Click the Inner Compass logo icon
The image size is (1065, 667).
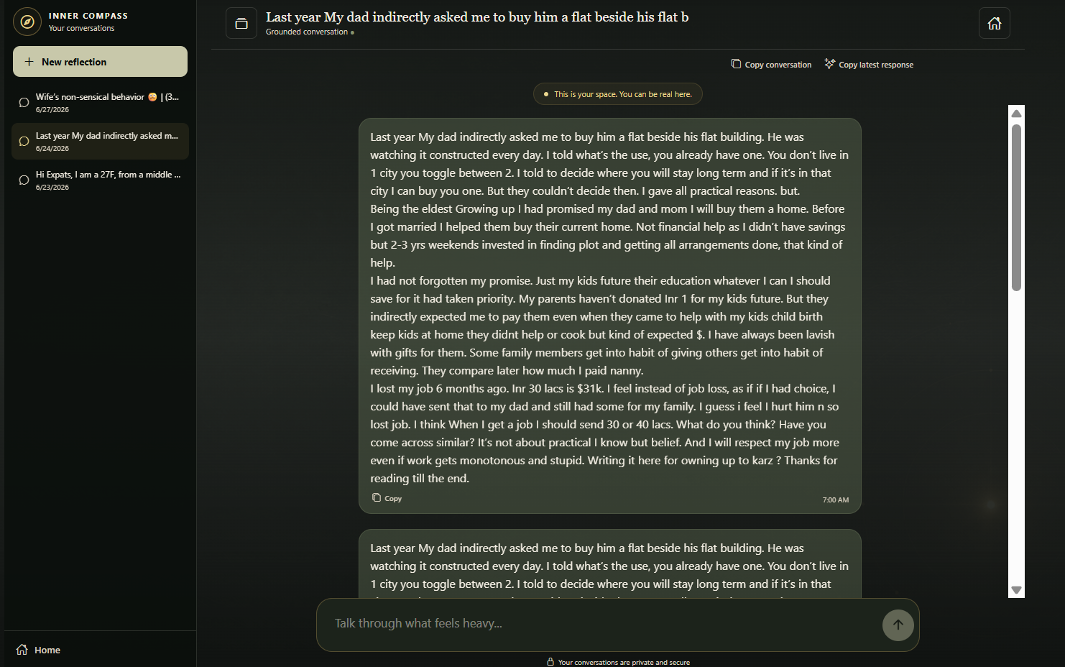point(27,22)
